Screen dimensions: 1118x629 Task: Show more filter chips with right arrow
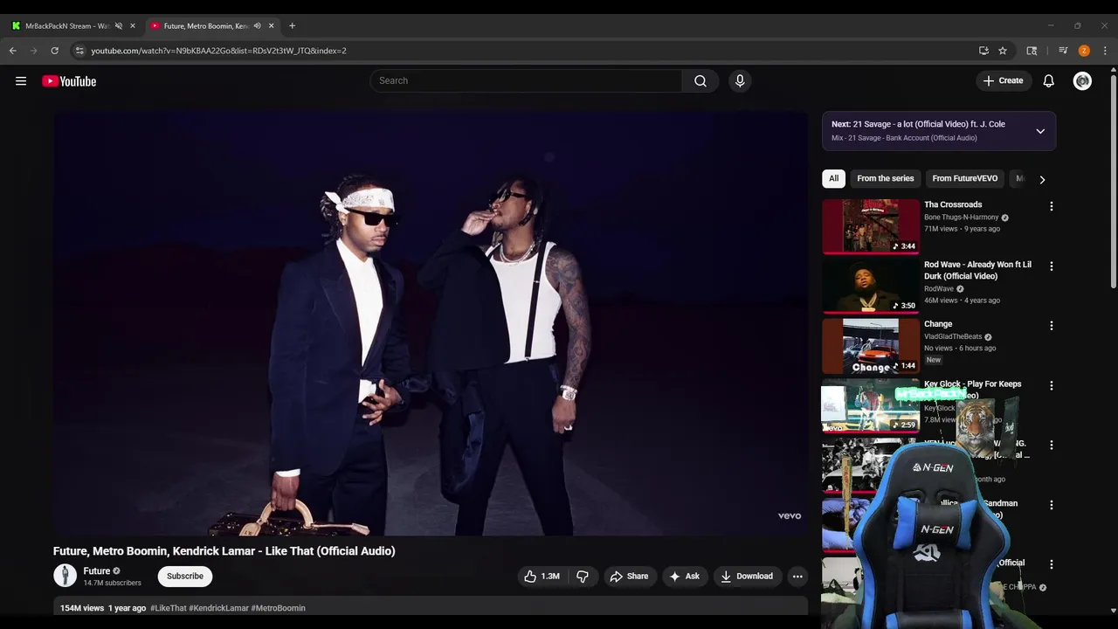point(1042,179)
